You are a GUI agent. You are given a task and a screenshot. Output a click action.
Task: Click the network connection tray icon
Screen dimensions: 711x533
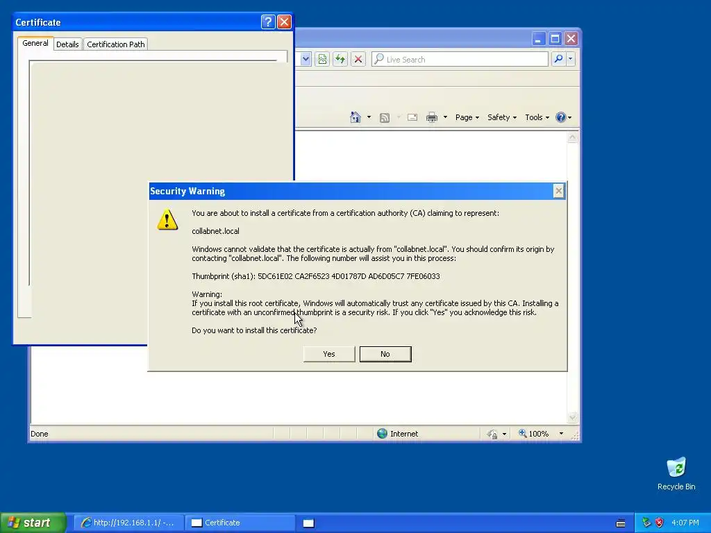click(646, 523)
